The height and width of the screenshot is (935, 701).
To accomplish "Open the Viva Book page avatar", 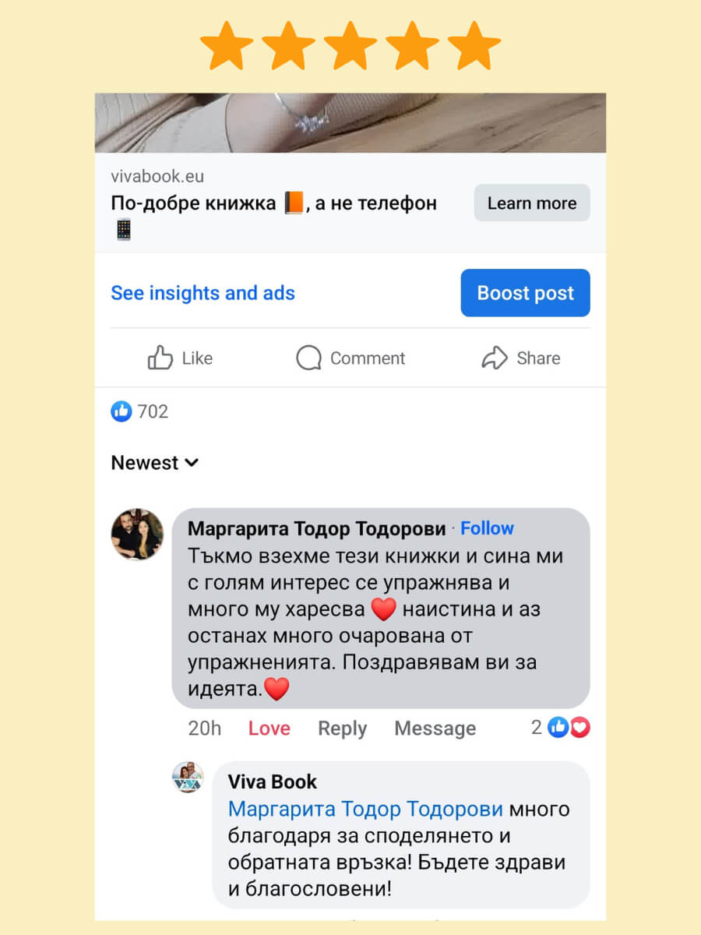I will (188, 778).
